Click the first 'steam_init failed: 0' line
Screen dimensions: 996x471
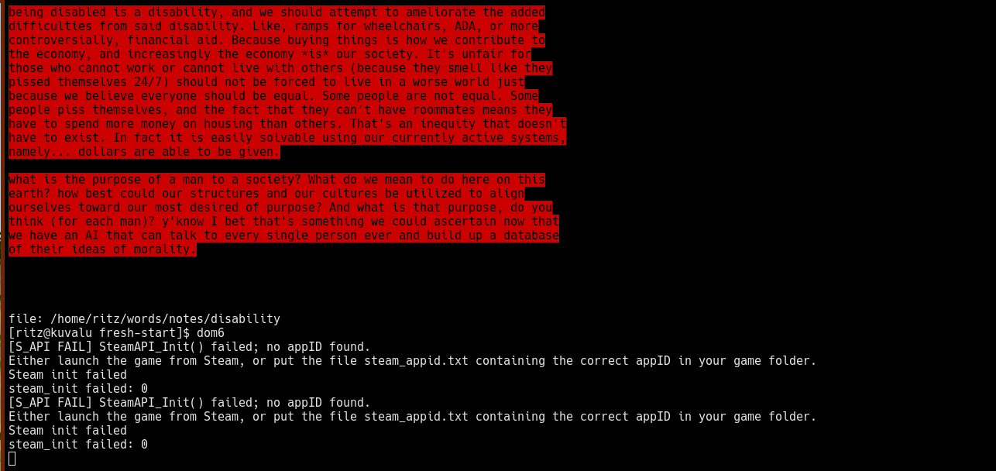(x=78, y=388)
